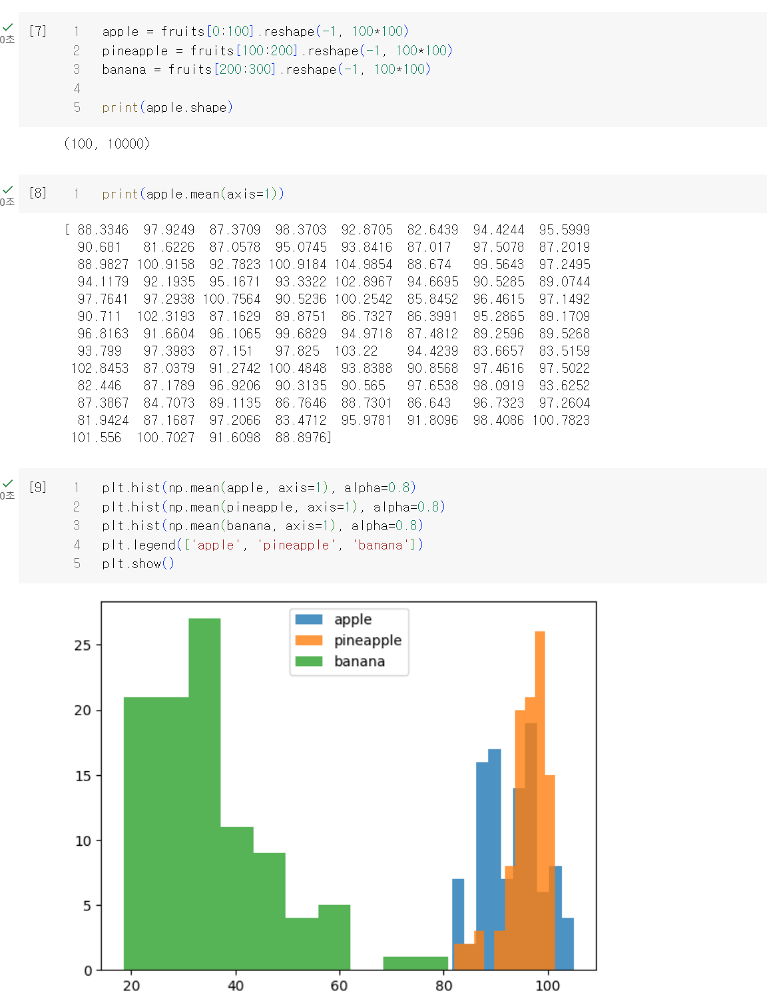Click the green check mark beside cell [8]
Viewport: 767px width, 1005px height.
(7, 190)
